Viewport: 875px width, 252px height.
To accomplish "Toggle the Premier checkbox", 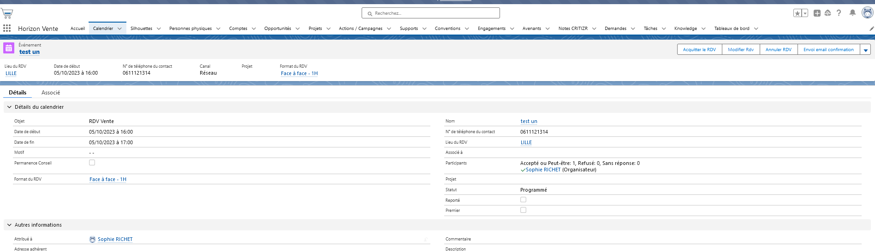I will coord(523,210).
